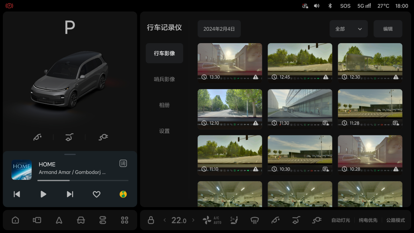Select 公路模式 road driving mode
This screenshot has height=233, width=414.
tap(395, 220)
